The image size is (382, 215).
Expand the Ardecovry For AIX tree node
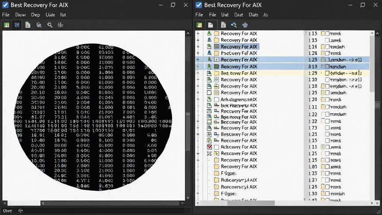[x=198, y=147]
